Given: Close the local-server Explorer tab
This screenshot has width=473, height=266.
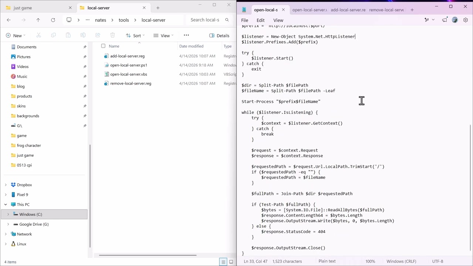Looking at the screenshot, I should 144,8.
